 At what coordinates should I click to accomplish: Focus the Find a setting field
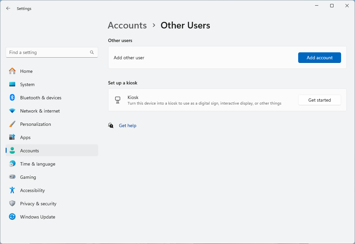pos(48,52)
